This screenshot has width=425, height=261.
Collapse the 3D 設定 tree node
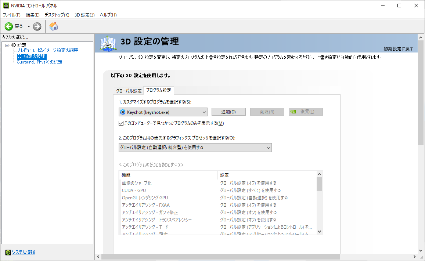7,45
